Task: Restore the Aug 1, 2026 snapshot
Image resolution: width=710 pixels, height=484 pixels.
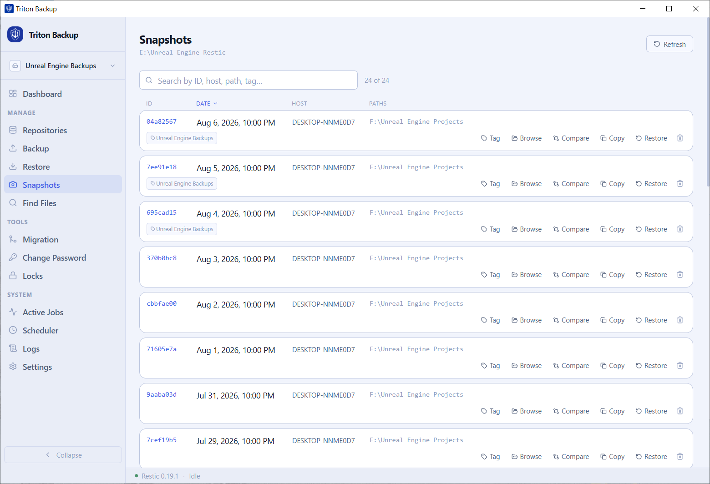Action: point(651,366)
